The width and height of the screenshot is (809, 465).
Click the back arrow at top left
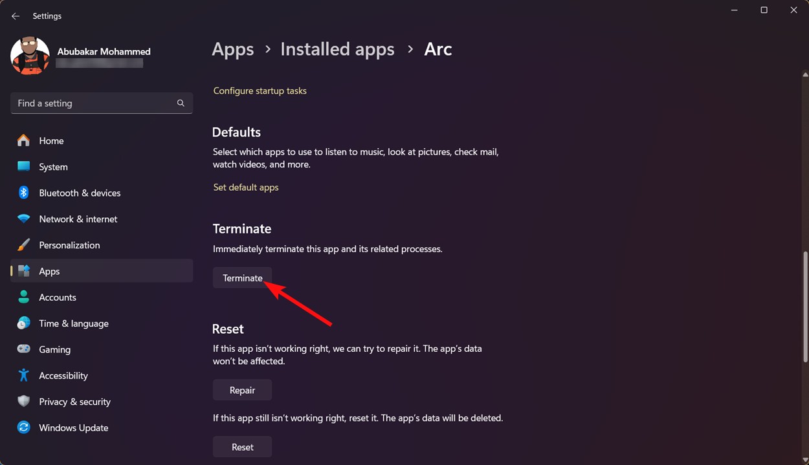(15, 16)
